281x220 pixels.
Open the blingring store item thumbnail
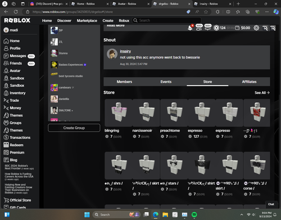click(119, 113)
